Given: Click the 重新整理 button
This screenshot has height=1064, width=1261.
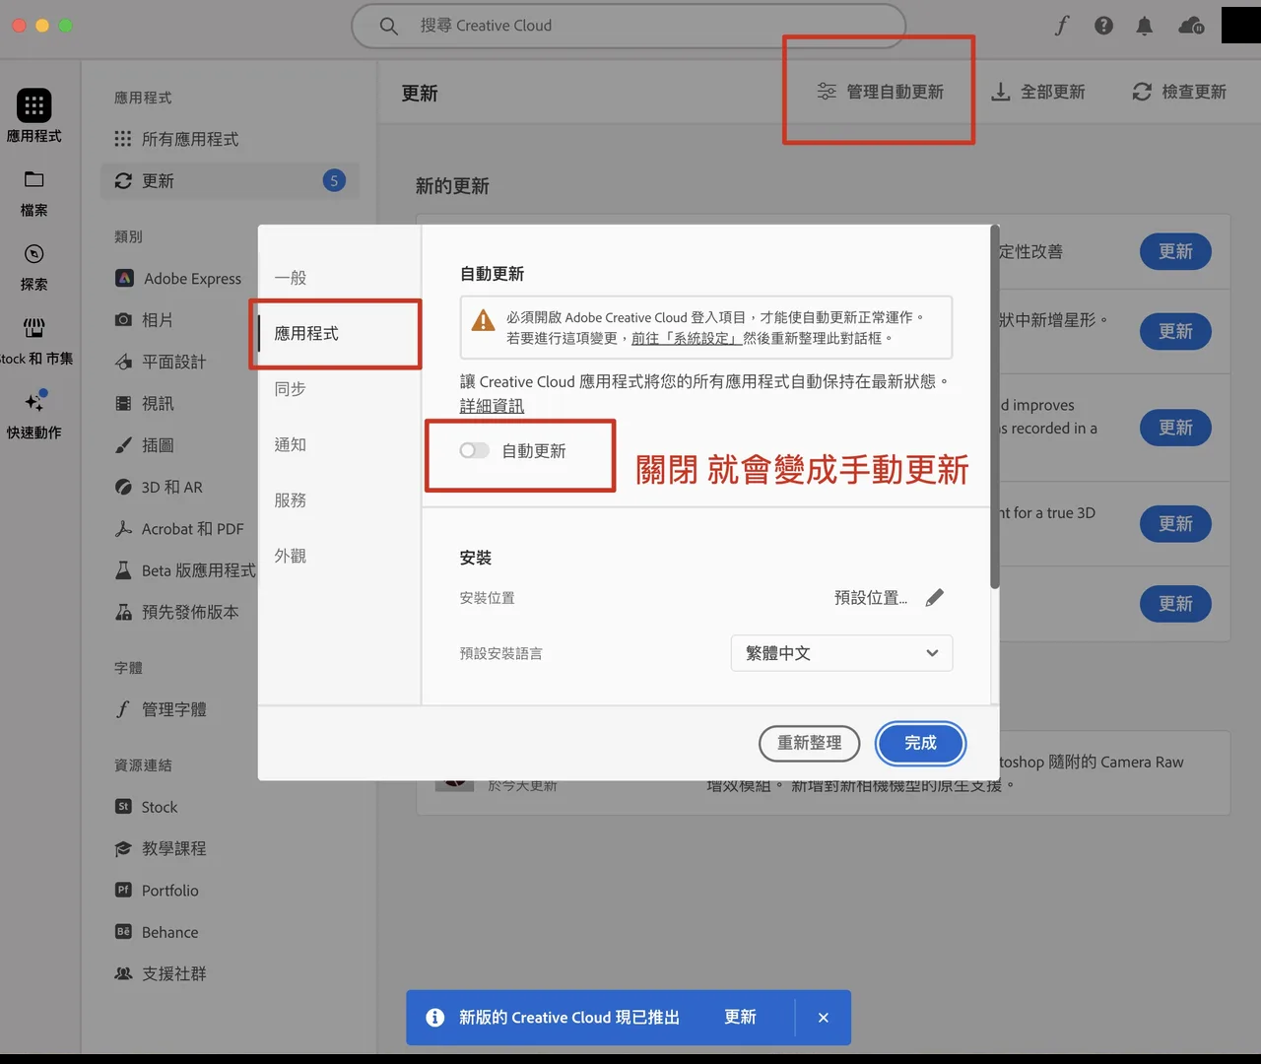Looking at the screenshot, I should coord(809,743).
